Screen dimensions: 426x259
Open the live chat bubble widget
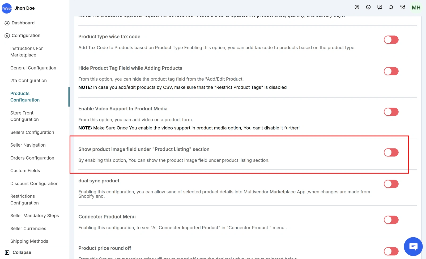[x=413, y=247]
